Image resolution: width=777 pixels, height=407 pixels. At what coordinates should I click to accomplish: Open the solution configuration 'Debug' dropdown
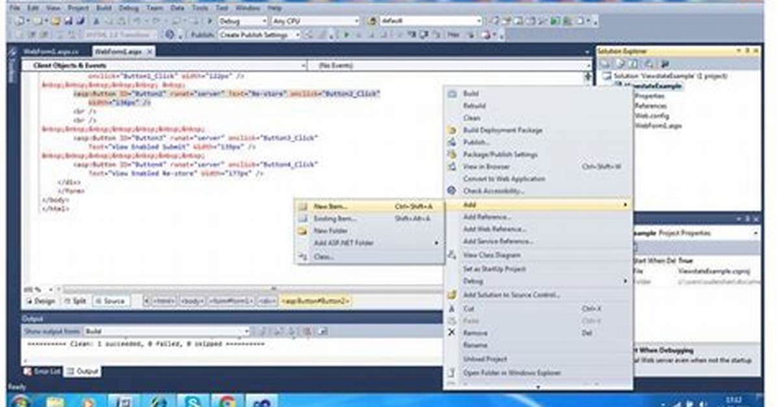click(x=242, y=21)
